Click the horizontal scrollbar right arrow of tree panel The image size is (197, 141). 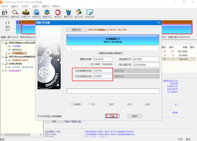pyautogui.click(x=40, y=135)
